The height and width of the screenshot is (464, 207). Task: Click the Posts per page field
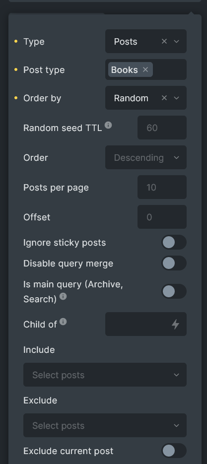(x=162, y=187)
